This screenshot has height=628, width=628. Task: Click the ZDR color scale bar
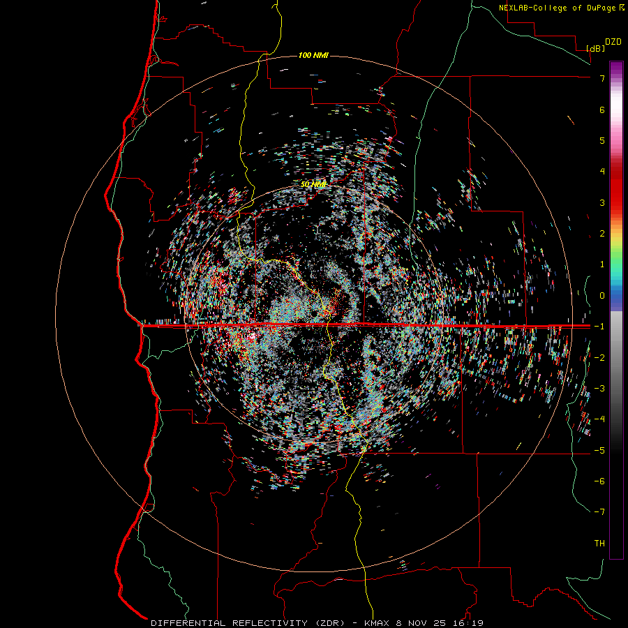pyautogui.click(x=616, y=310)
